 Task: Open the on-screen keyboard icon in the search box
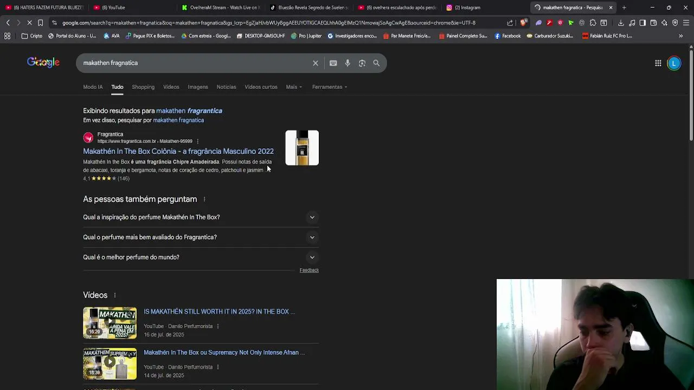click(333, 63)
